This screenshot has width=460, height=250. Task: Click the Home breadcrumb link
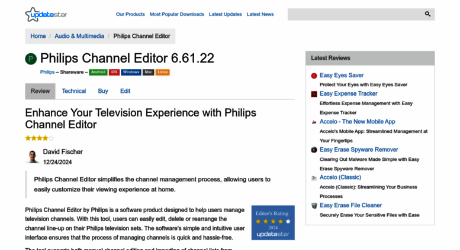[38, 36]
